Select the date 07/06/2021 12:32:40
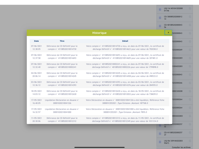The width and height of the screenshot is (199, 149). click(36, 66)
